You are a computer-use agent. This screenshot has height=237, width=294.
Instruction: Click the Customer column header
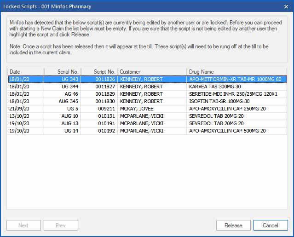(152, 72)
